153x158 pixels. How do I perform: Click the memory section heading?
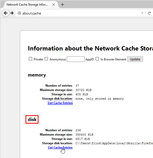coord(37,75)
